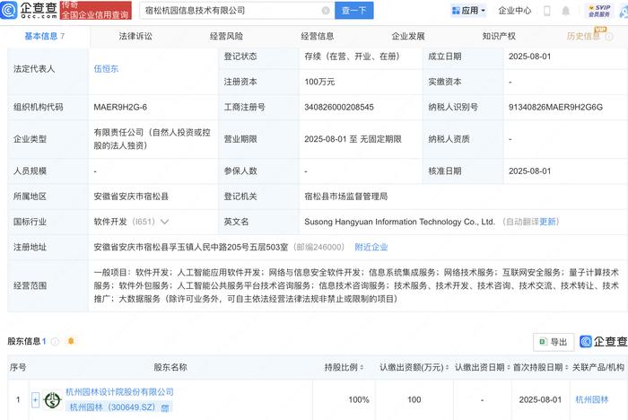Open 企业中心 in the header

tap(515, 11)
